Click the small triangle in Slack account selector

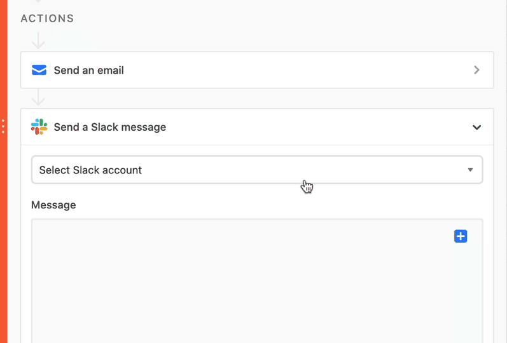pos(471,170)
